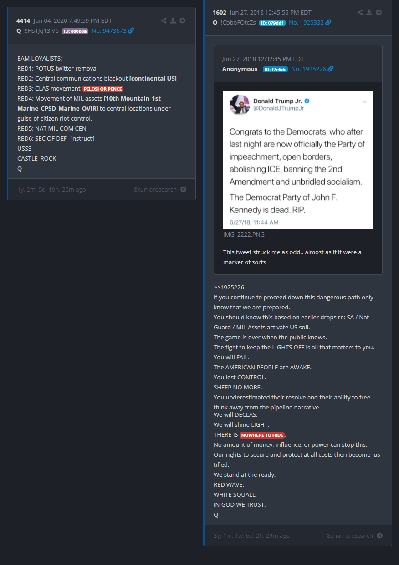Click link icon beside No. 1925226
Viewport: 399px width, 565px height.
coord(331,69)
